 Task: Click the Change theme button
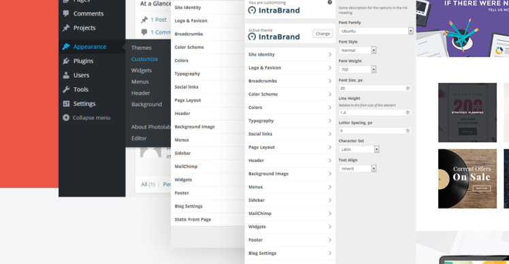pos(323,34)
